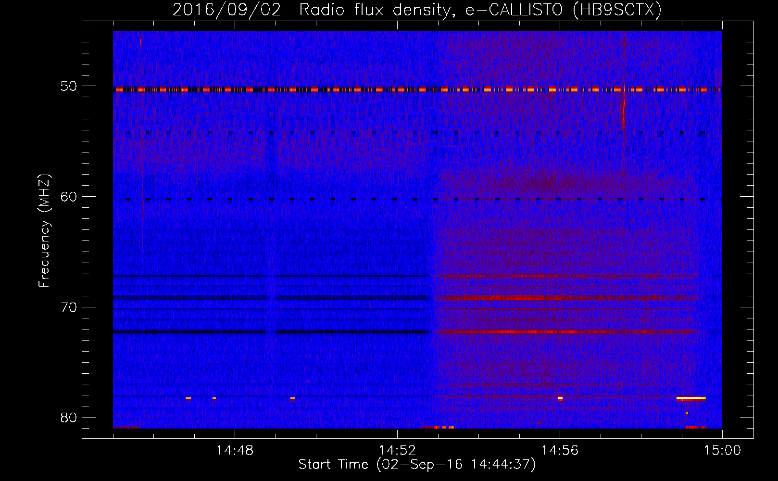Screen dimensions: 778x481
Task: Click the 50 frequency tick label
Action: coord(69,87)
